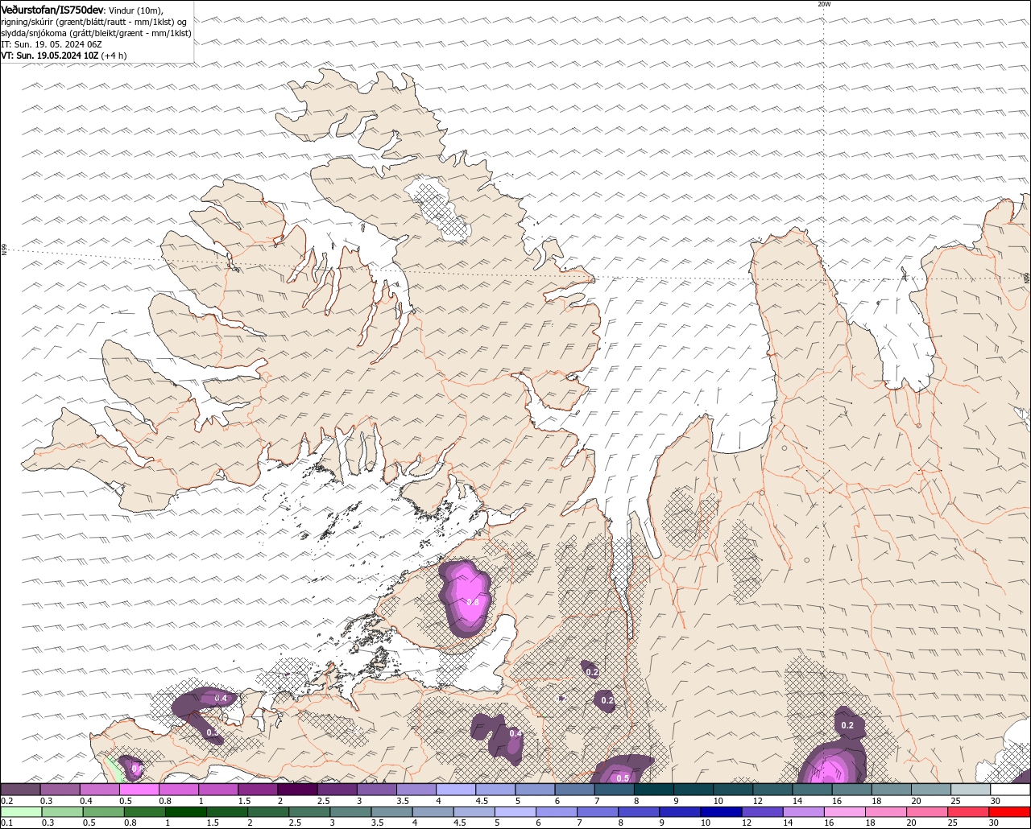Pick the dark green rain swatch starting at 1
This screenshot has width=1031, height=829.
click(x=186, y=811)
